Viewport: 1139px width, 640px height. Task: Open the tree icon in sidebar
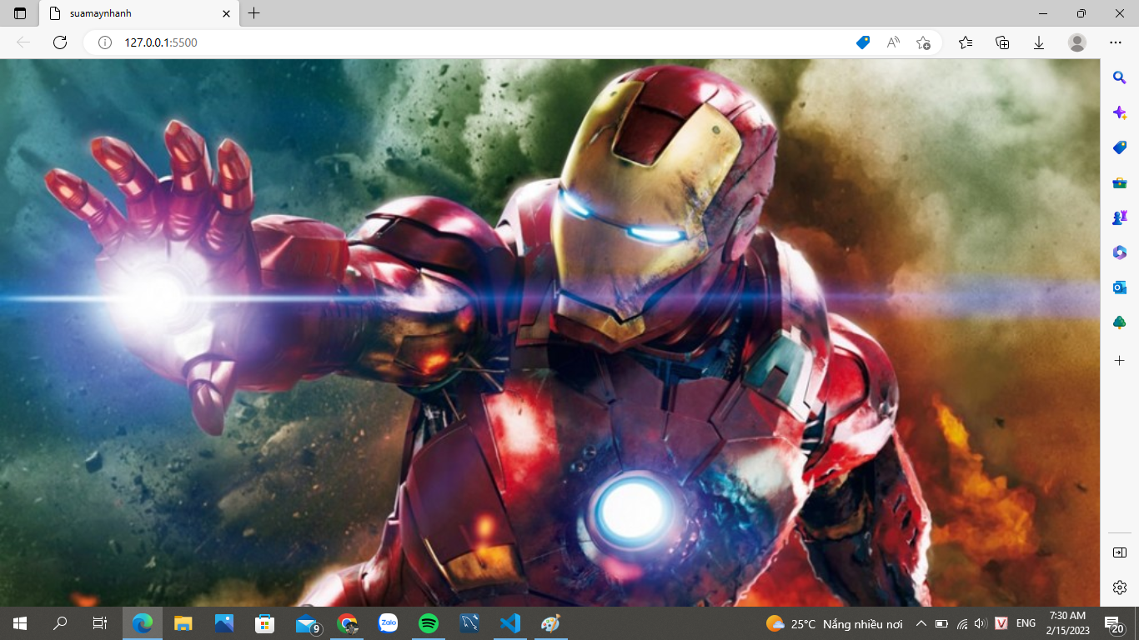(1120, 322)
